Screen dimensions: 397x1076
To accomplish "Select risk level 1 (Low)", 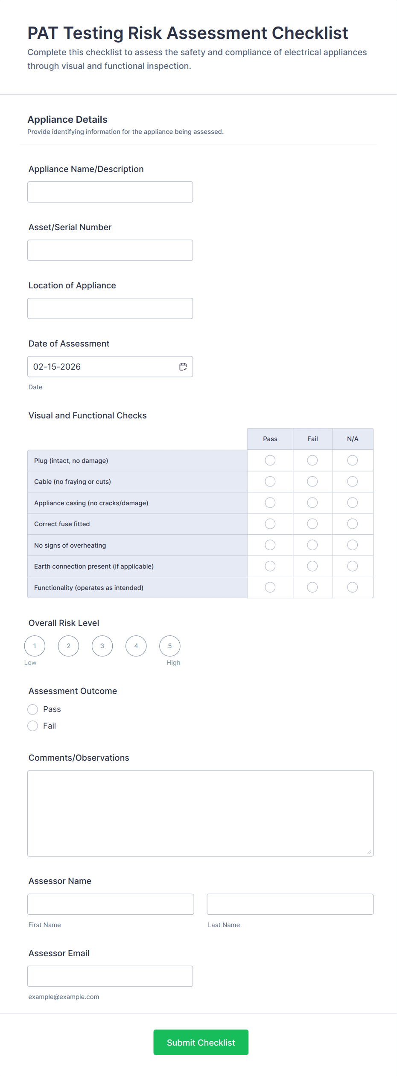I will pyautogui.click(x=35, y=646).
